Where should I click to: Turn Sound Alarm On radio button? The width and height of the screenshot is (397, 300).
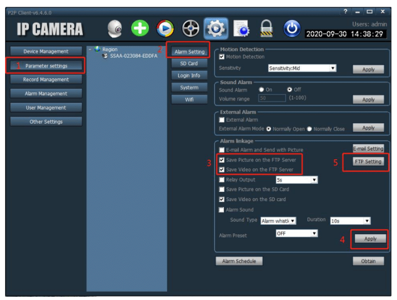(x=262, y=90)
